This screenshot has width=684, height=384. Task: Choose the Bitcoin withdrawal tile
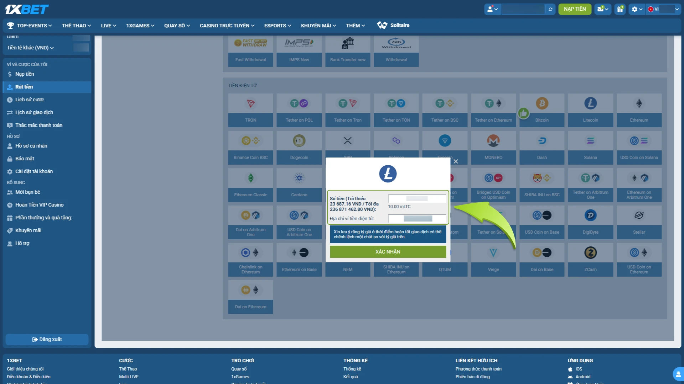coord(542,110)
